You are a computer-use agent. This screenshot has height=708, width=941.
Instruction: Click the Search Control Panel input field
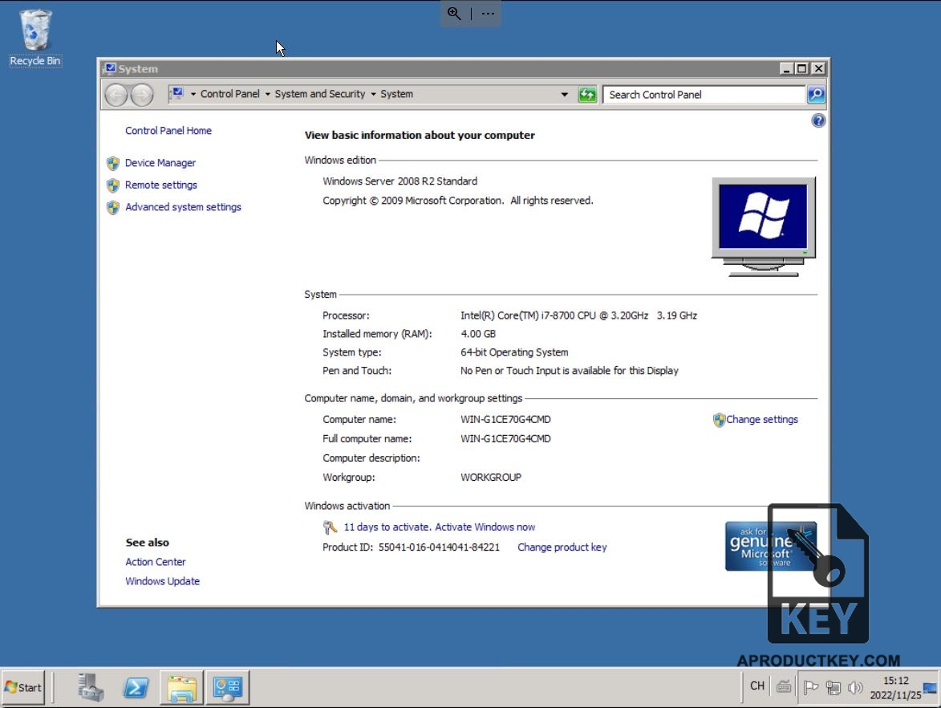click(x=704, y=94)
